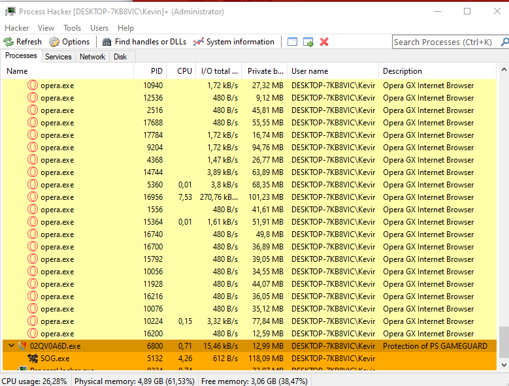Select opera.exe row with PID 11928

click(250, 284)
